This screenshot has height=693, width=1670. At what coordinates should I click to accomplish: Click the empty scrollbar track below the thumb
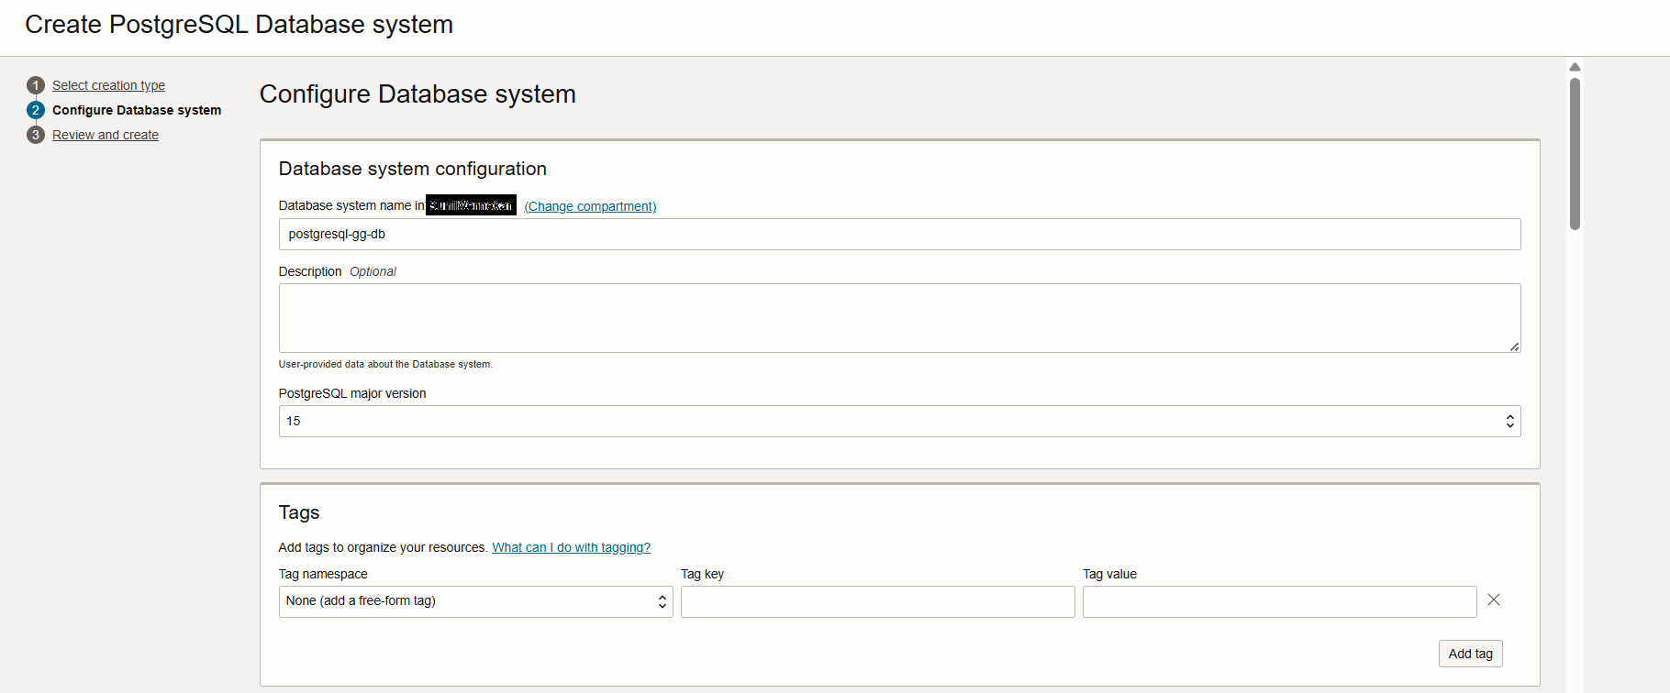pos(1575,458)
